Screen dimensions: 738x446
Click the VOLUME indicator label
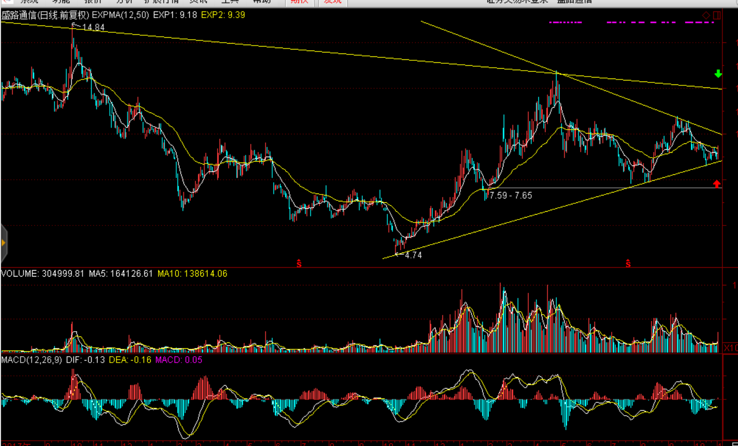(x=20, y=274)
